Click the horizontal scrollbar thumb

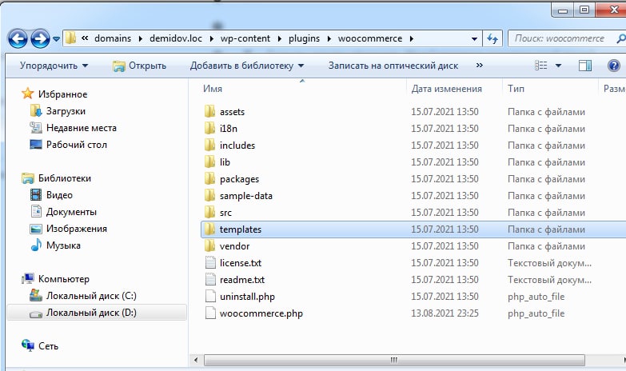(x=394, y=360)
